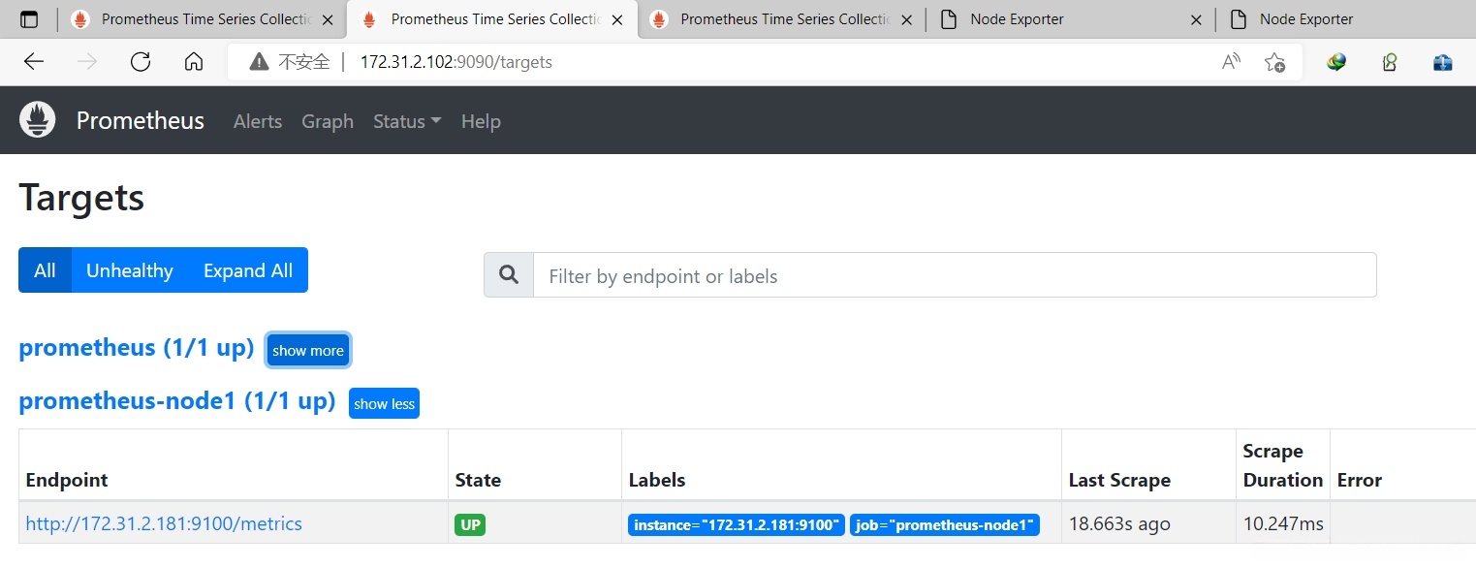Click the browser forward arrow
This screenshot has height=568, width=1476.
87,62
